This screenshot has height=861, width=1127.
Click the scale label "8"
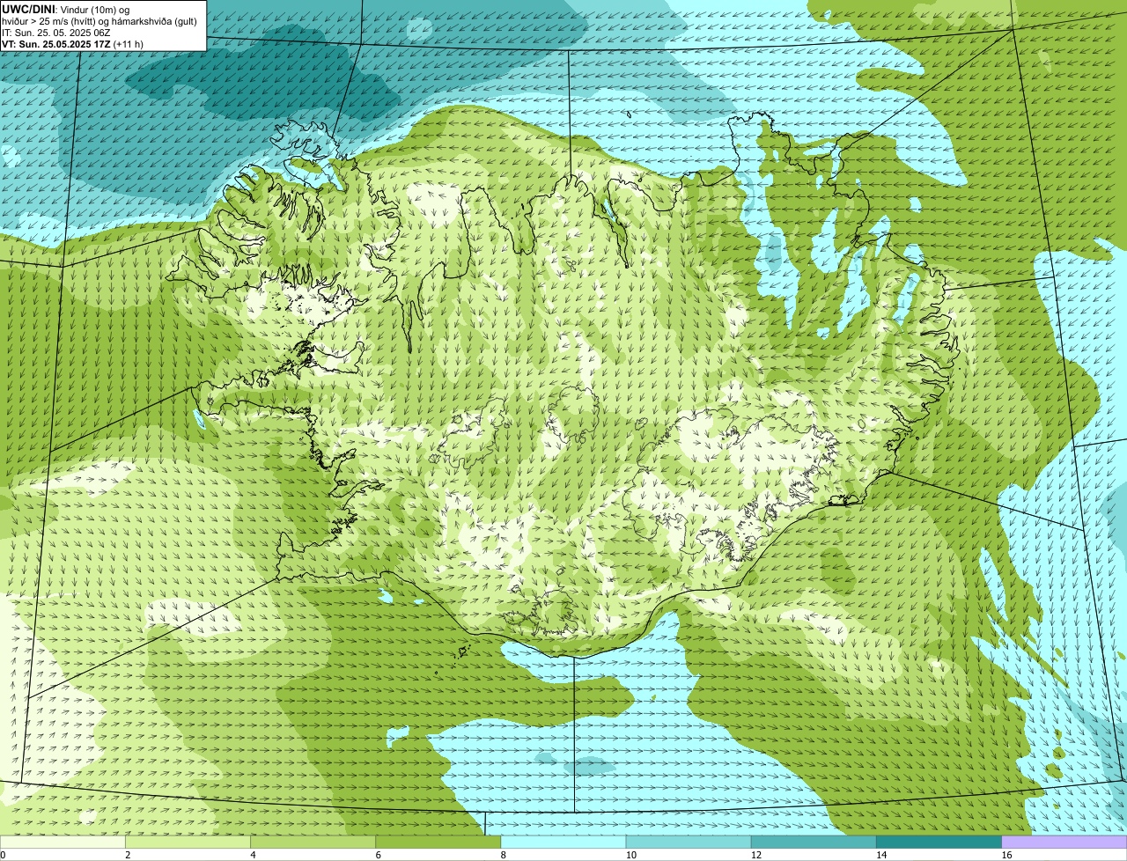click(x=504, y=855)
